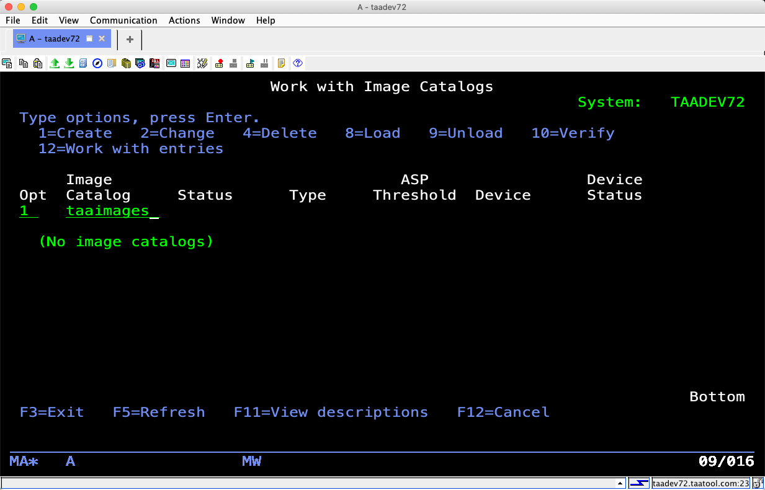Start macro recording with red dot icon
Viewport: 765px width, 490px height.
tap(219, 63)
